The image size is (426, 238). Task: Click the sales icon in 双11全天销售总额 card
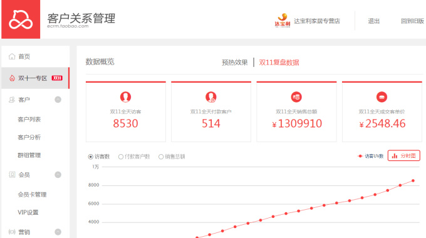(x=296, y=97)
